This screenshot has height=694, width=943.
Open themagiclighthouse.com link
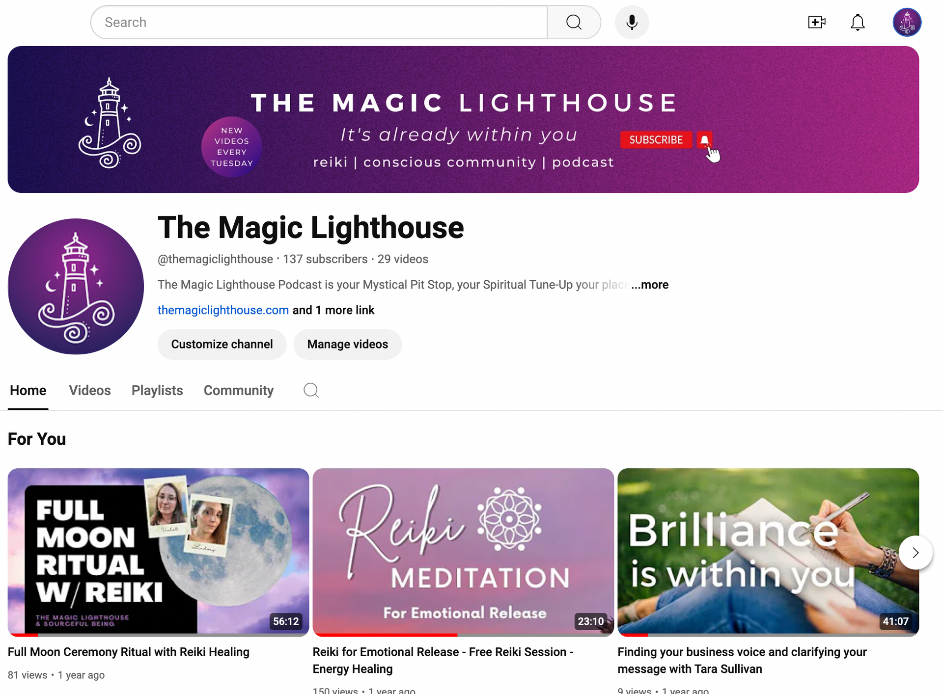pyautogui.click(x=223, y=310)
